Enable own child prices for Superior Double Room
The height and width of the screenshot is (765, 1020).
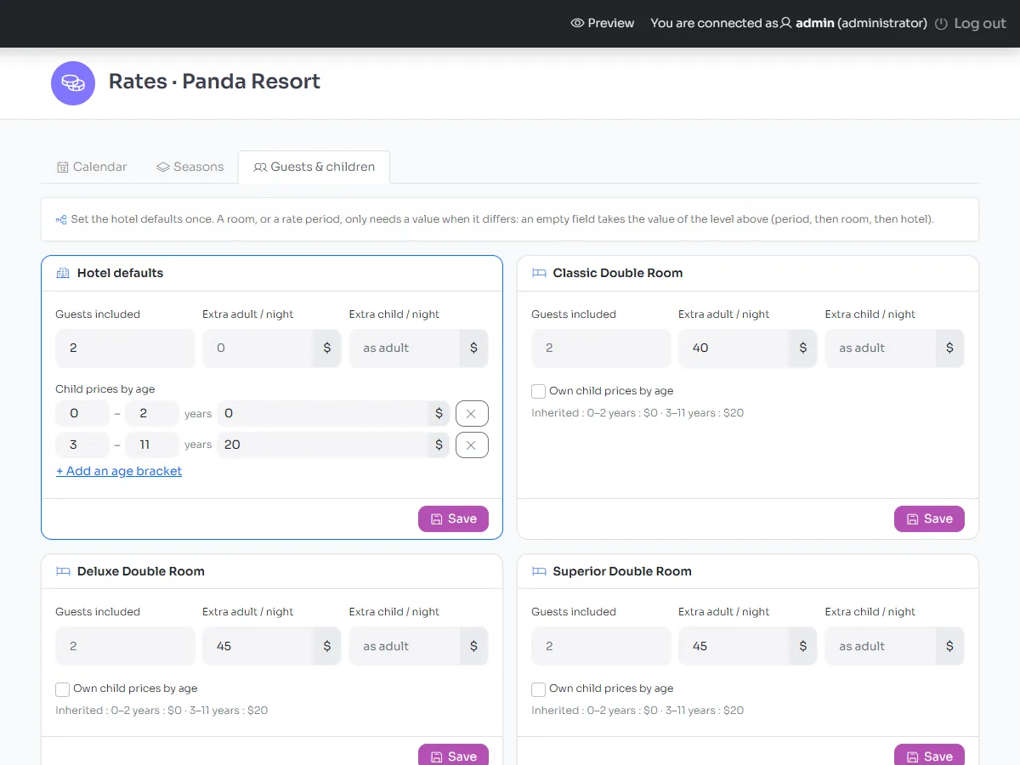(538, 689)
